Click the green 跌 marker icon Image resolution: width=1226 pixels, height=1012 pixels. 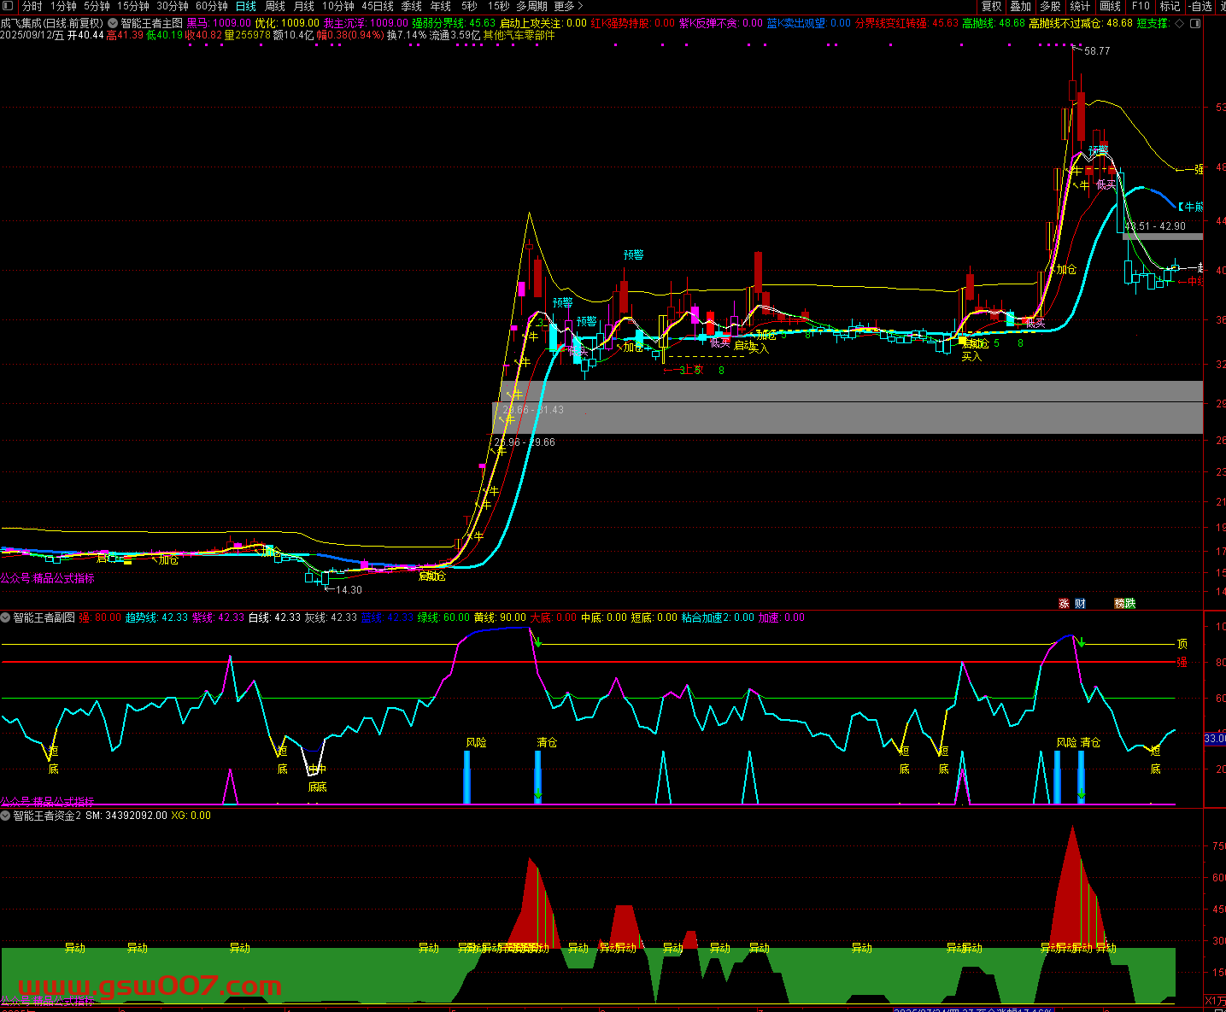(x=1130, y=604)
